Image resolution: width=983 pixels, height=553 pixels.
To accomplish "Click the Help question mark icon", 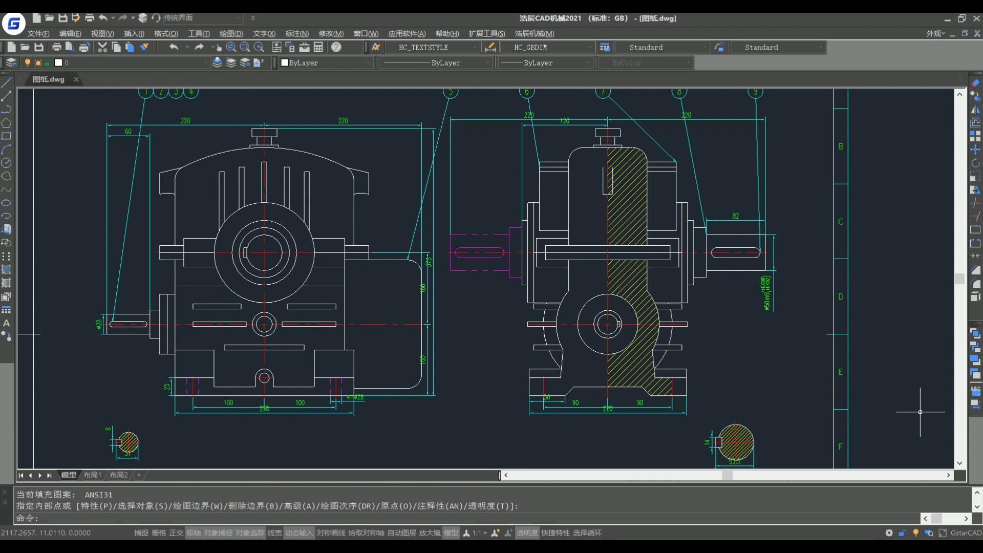I will pos(336,47).
